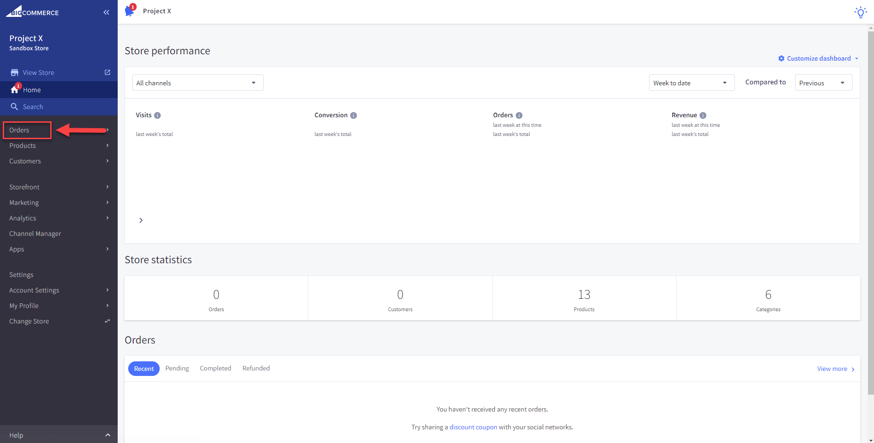Click the lightbulb tips icon
The height and width of the screenshot is (443, 874).
(860, 12)
